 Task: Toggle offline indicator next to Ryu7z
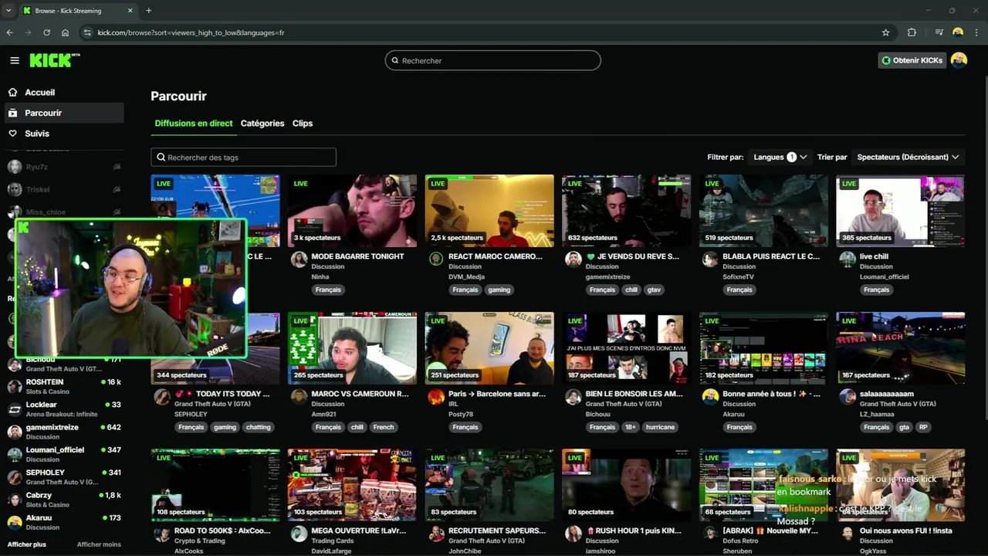pos(117,167)
